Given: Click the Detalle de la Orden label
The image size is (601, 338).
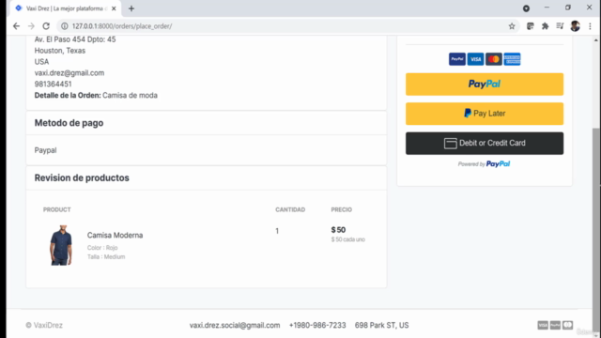Looking at the screenshot, I should (x=68, y=95).
